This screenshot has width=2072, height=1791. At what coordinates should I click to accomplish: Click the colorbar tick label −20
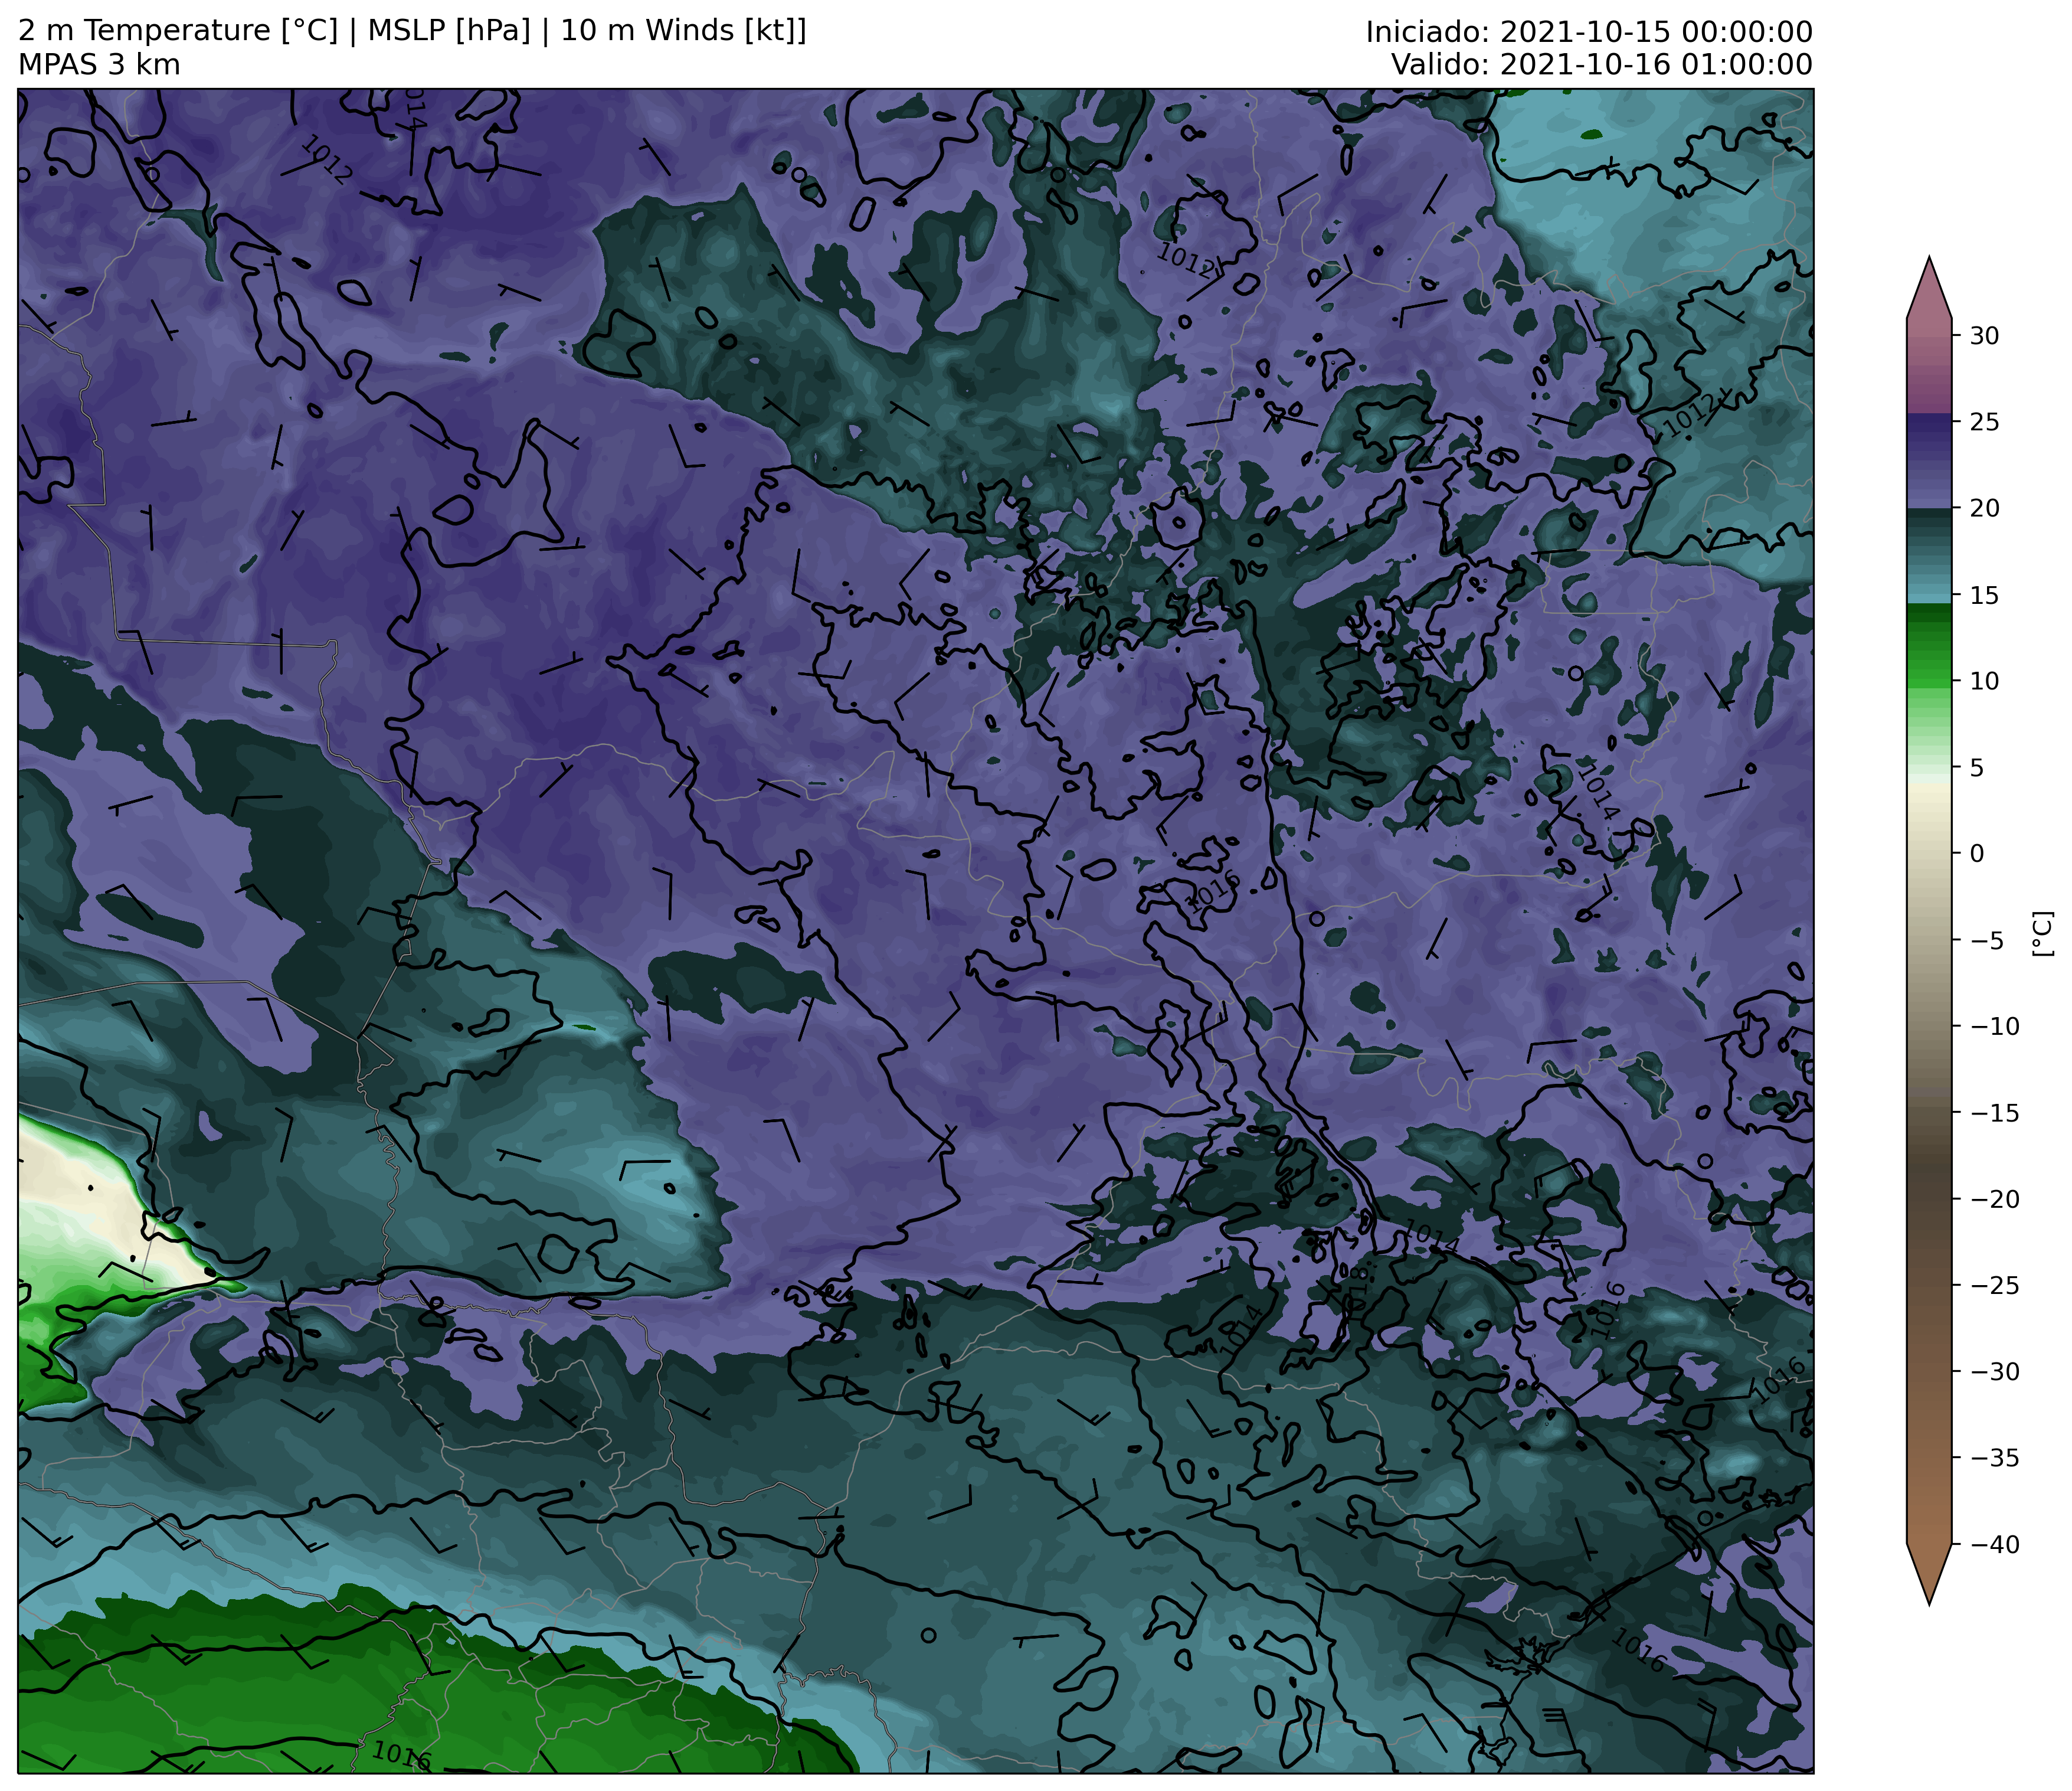(1994, 1199)
